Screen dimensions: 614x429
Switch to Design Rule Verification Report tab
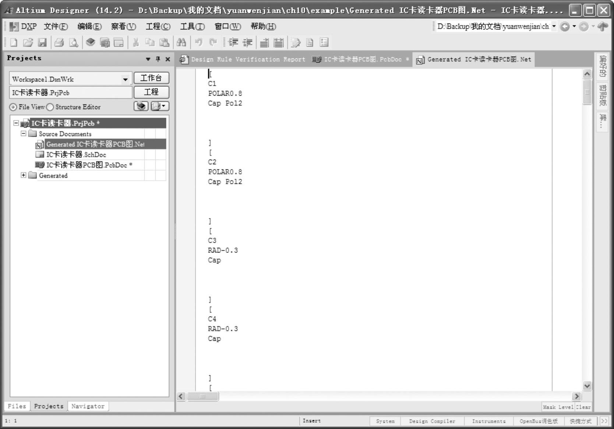pyautogui.click(x=243, y=60)
